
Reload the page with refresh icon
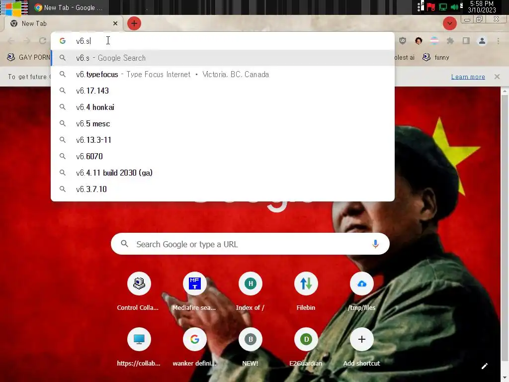pyautogui.click(x=43, y=41)
